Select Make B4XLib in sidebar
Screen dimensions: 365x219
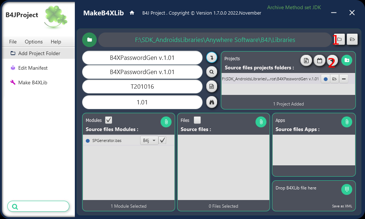38,82
